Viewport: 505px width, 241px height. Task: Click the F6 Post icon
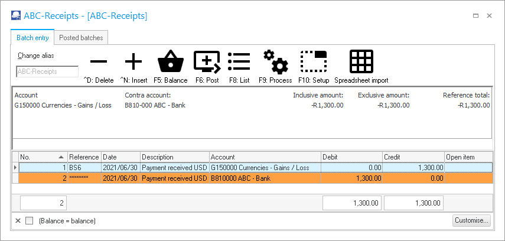point(207,61)
